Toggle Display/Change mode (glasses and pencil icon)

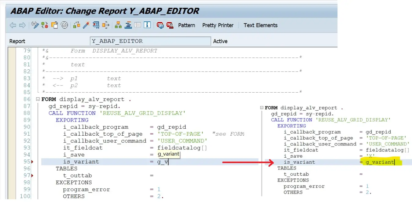pyautogui.click(x=35, y=25)
